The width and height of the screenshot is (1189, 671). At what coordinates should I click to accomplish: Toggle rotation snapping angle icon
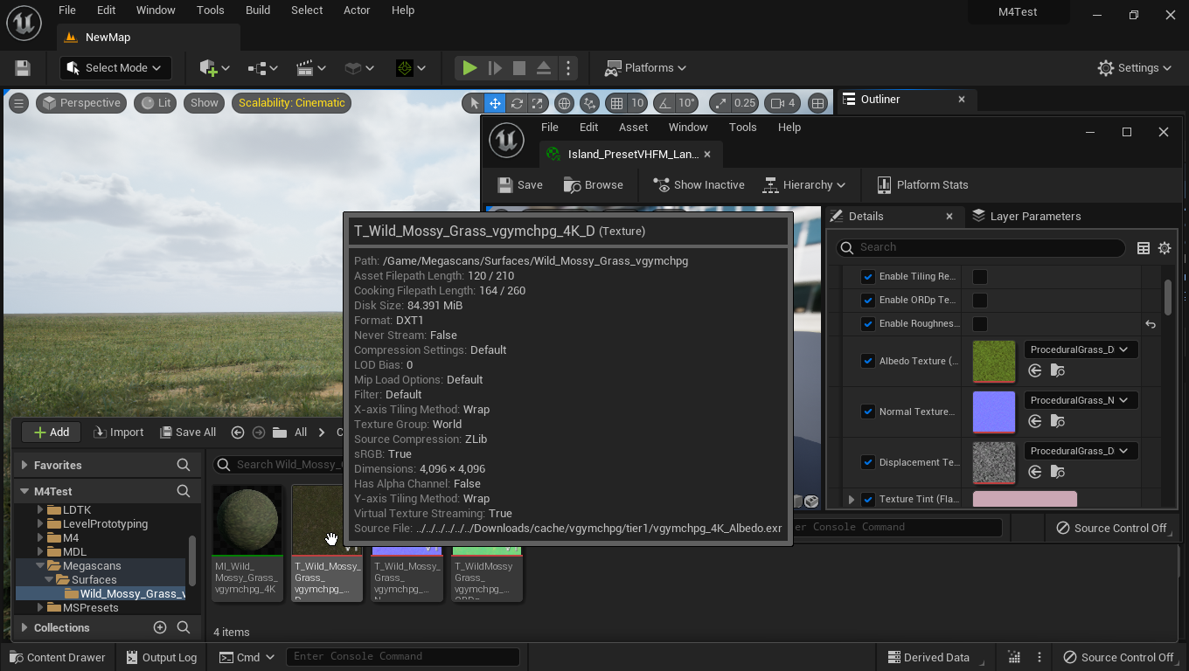(664, 103)
